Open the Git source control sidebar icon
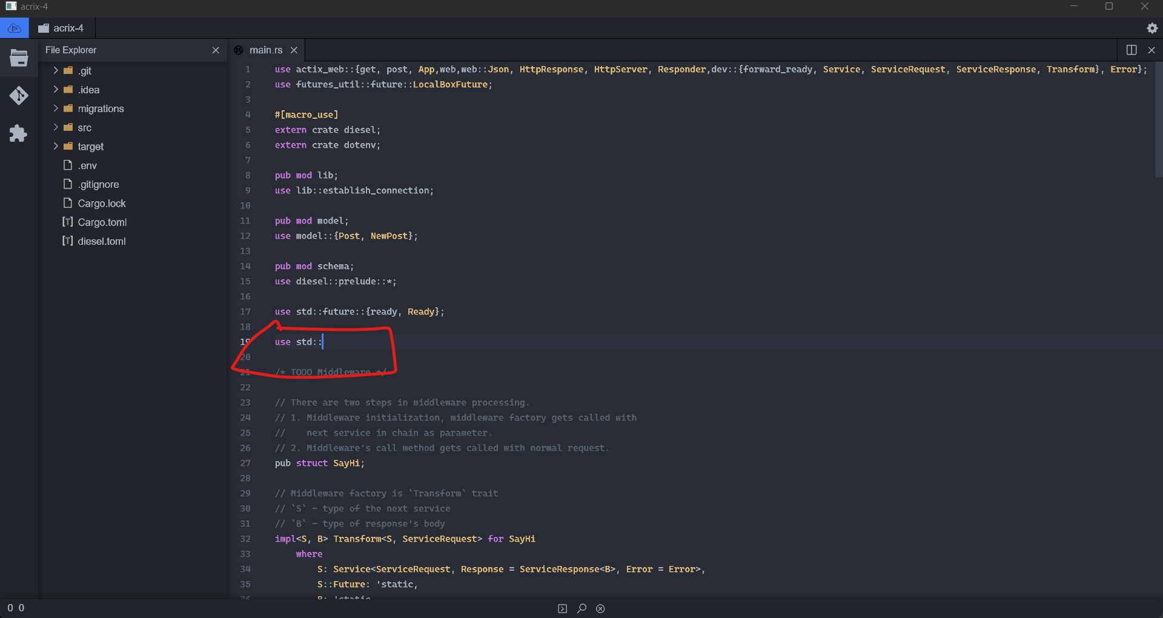Viewport: 1163px width, 618px height. point(19,96)
